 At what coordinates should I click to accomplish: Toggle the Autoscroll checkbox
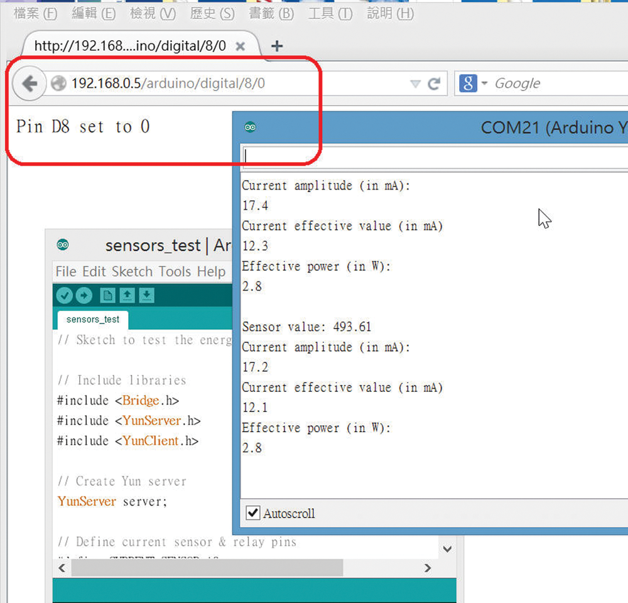point(253,513)
